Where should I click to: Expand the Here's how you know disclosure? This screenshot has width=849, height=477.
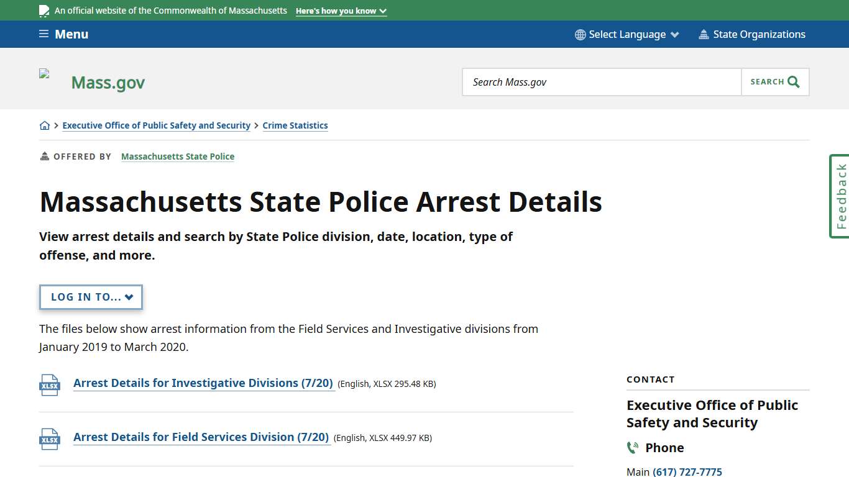341,11
